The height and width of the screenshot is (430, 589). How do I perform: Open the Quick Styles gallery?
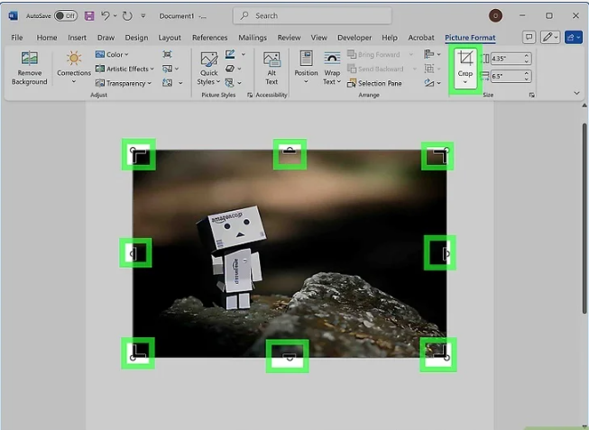pyautogui.click(x=209, y=68)
